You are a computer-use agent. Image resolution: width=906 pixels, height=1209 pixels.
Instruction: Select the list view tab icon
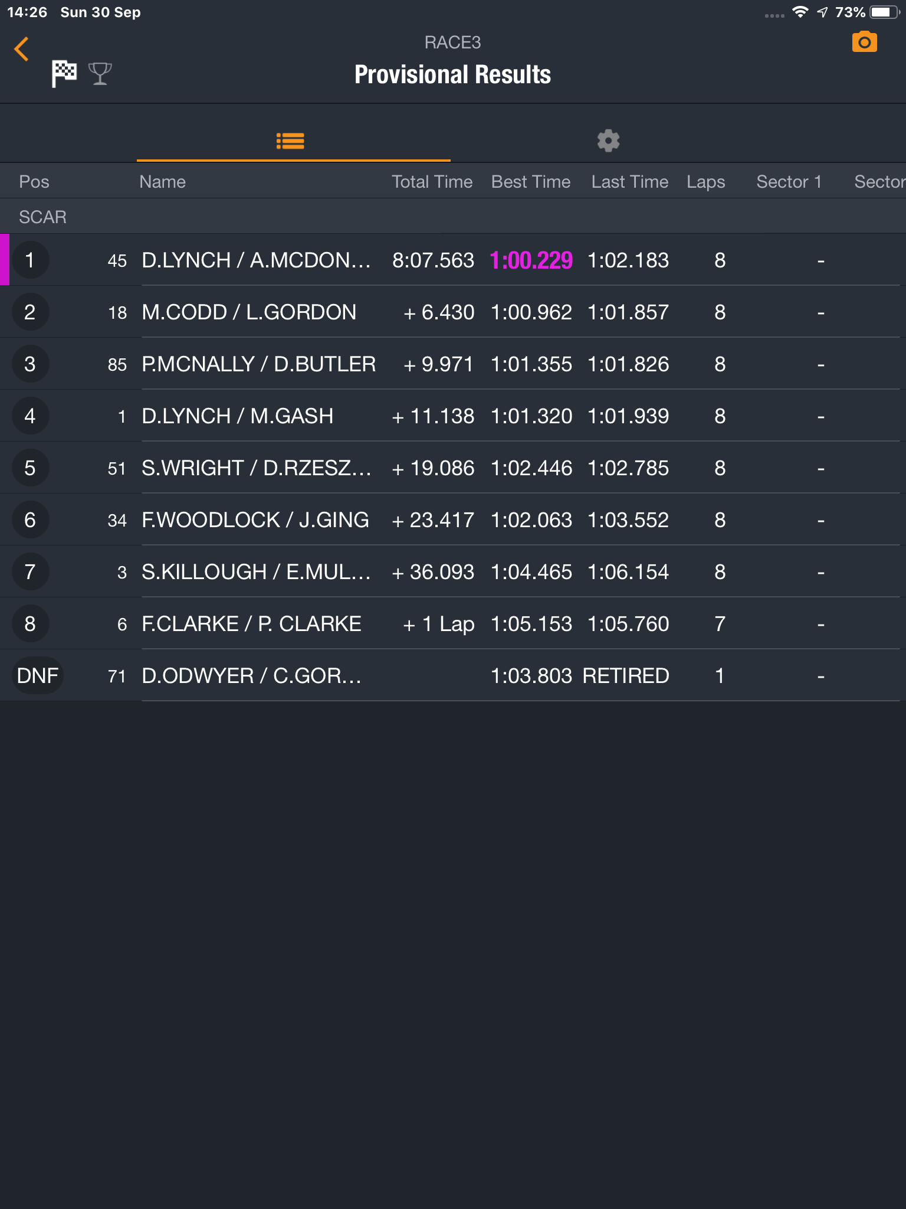click(290, 140)
